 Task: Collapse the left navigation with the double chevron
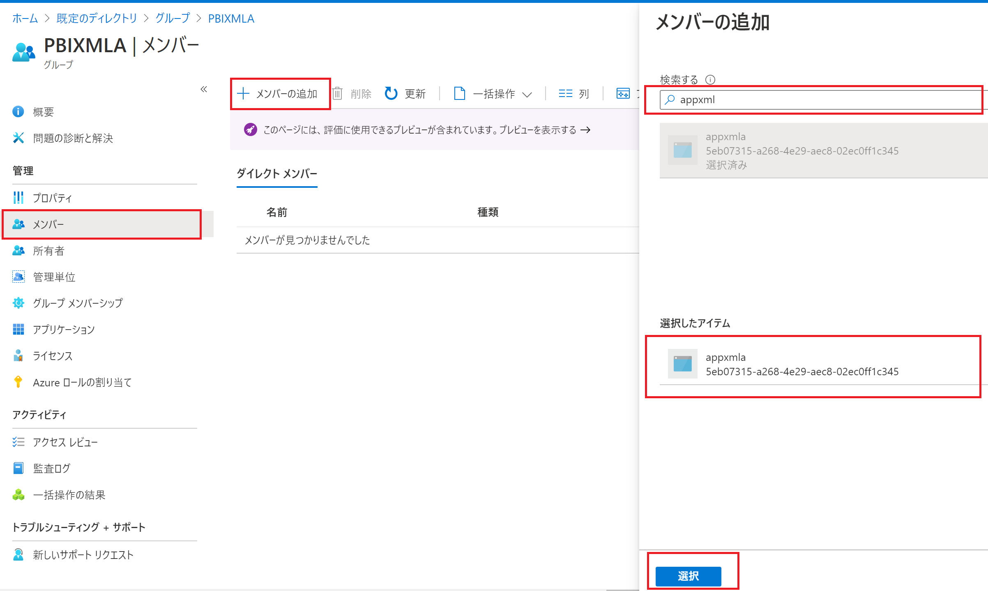204,89
